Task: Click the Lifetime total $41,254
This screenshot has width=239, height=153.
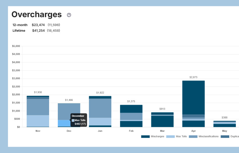Action: 38,31
